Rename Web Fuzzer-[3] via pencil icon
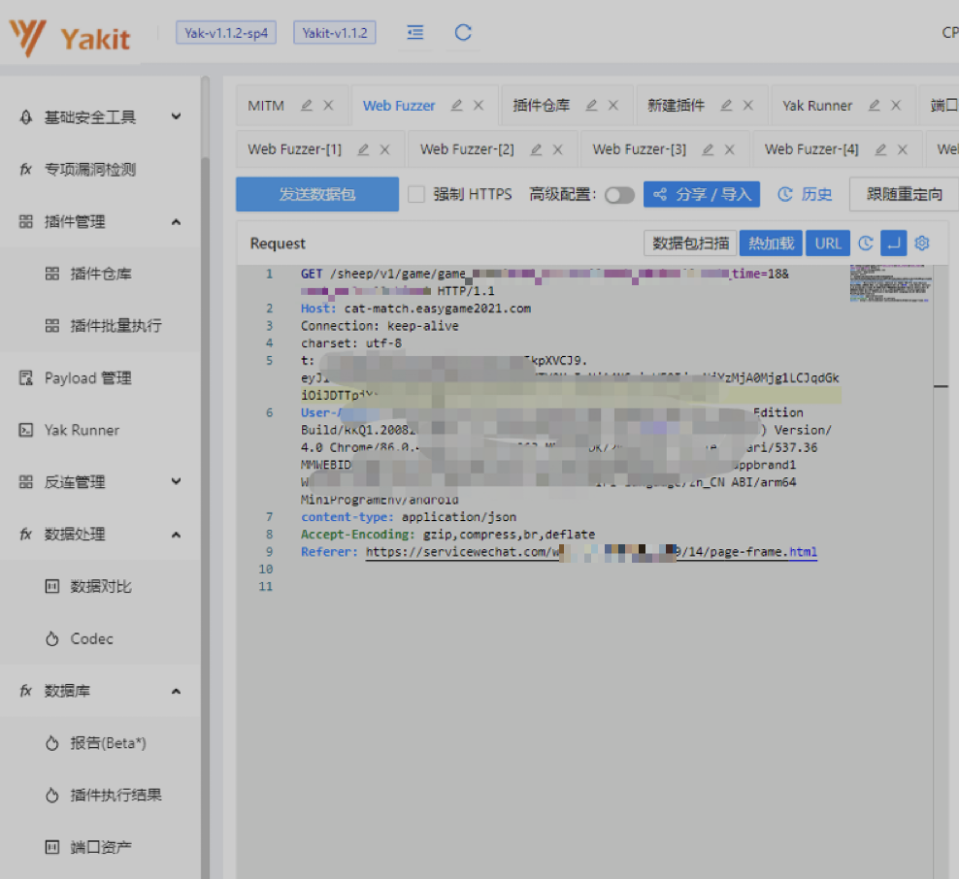The image size is (959, 879). pos(708,149)
